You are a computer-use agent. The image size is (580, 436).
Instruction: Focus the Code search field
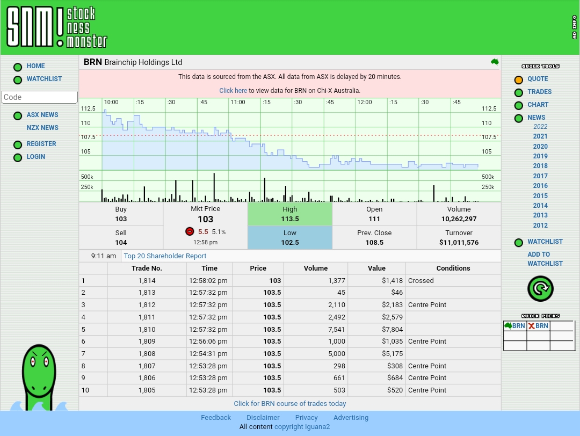pos(40,97)
